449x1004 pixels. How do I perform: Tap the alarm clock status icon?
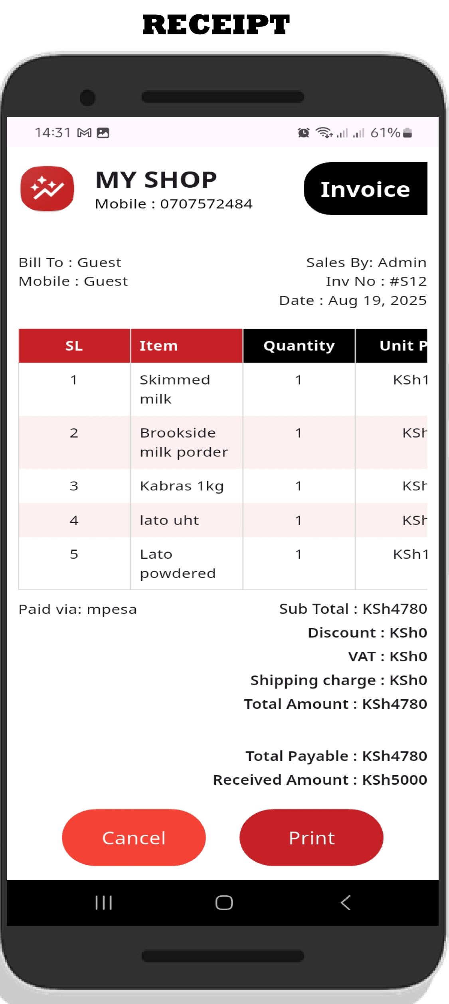click(303, 133)
